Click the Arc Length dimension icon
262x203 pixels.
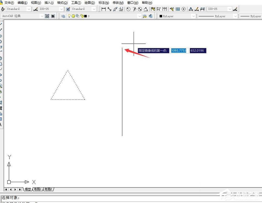point(115,9)
